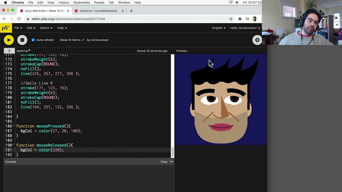Go back in Chrome history
The height and width of the screenshot is (192, 342).
pos(4,19)
